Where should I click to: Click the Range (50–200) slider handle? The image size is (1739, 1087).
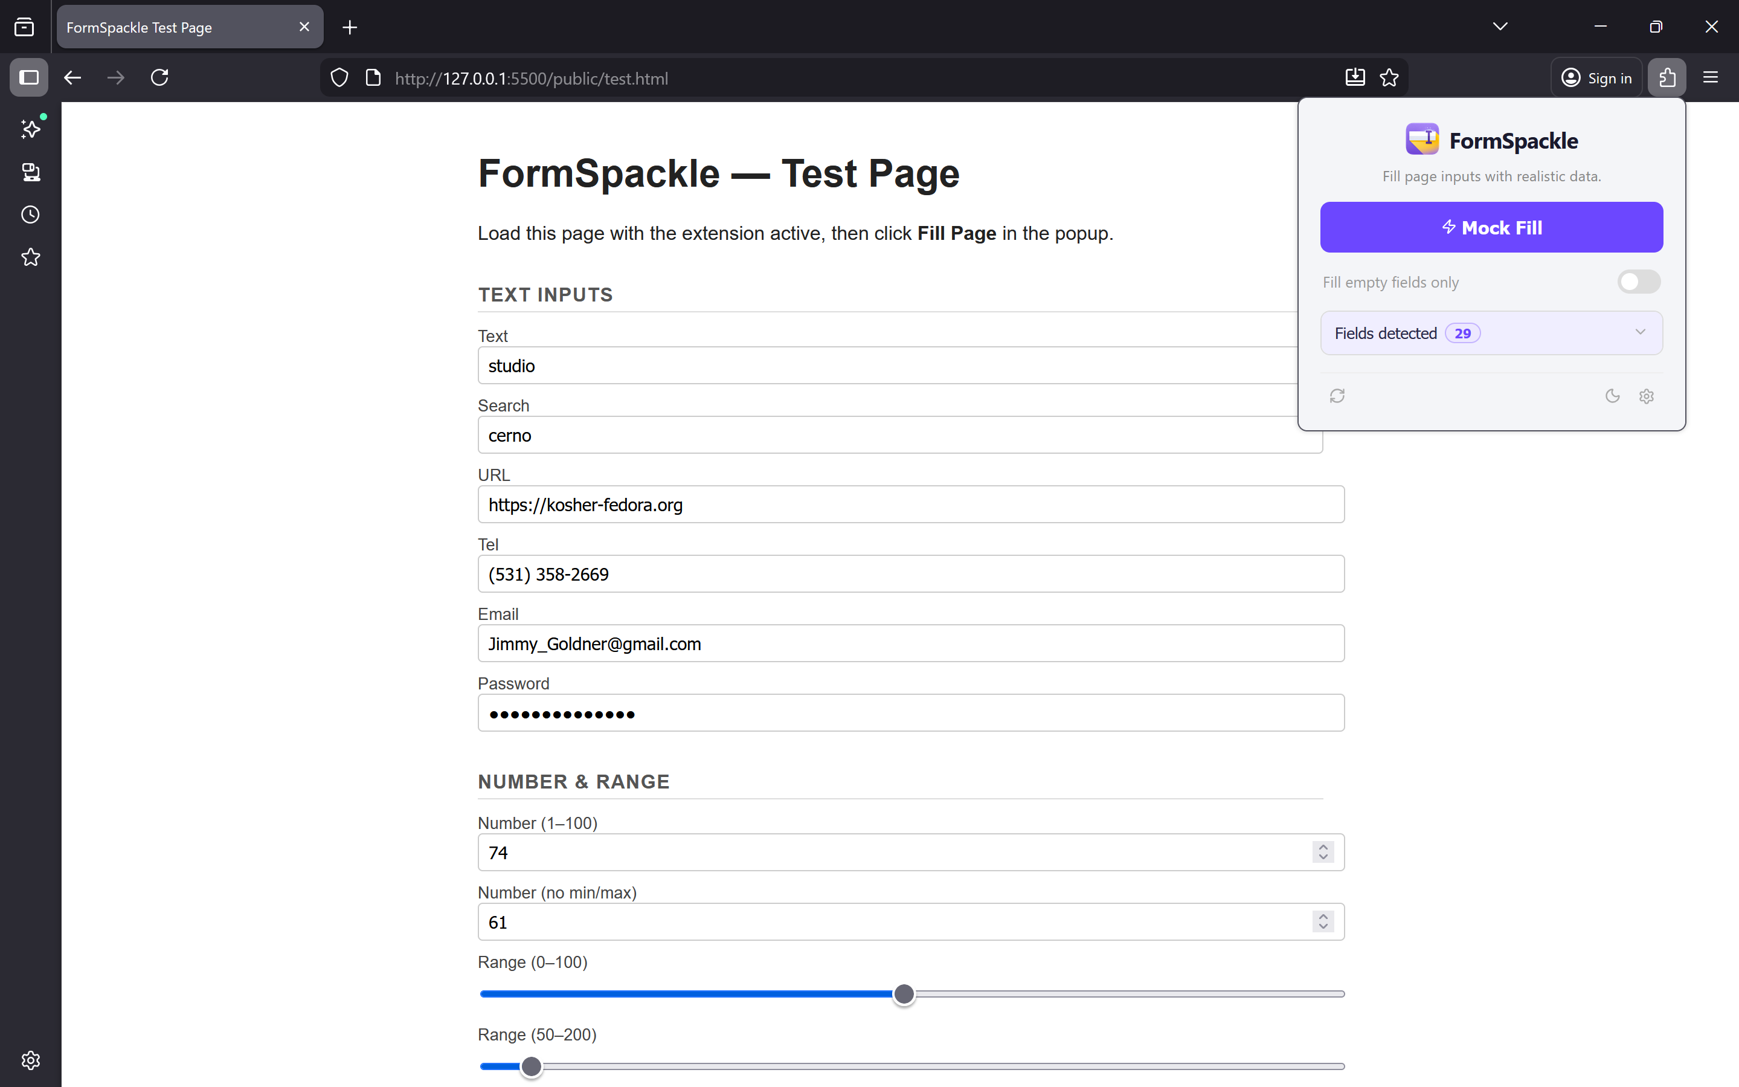[531, 1066]
